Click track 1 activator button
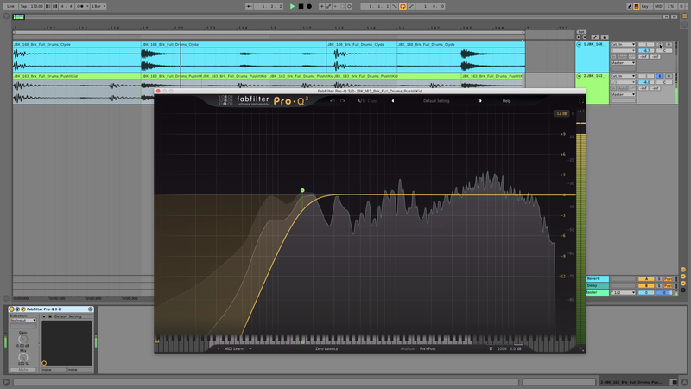This screenshot has width=691, height=389. coord(646,45)
